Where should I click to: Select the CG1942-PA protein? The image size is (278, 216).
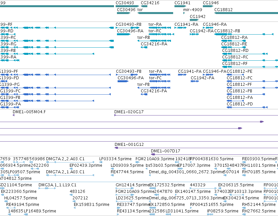195,81
